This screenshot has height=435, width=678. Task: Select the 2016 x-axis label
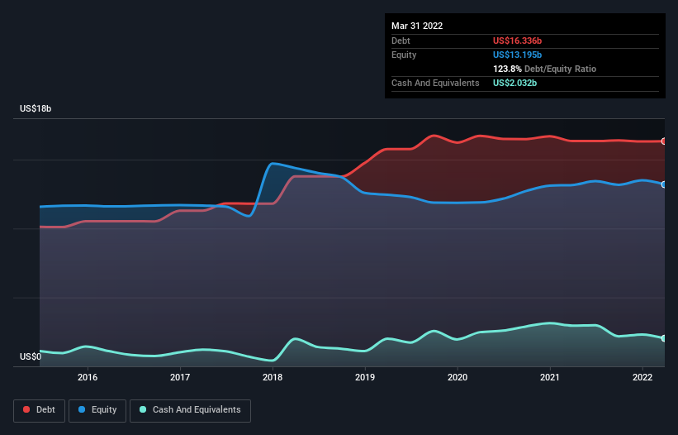tap(88, 377)
